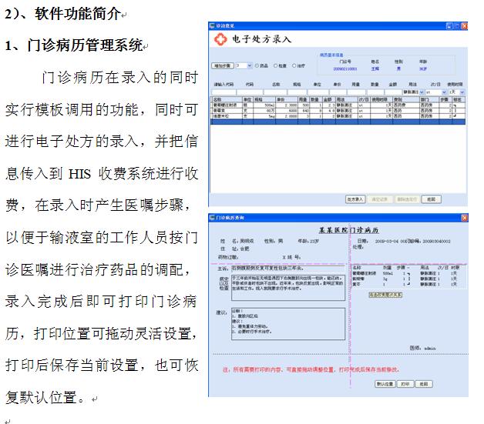Minimize the 诊治意见 window
The image size is (484, 424).
click(448, 25)
